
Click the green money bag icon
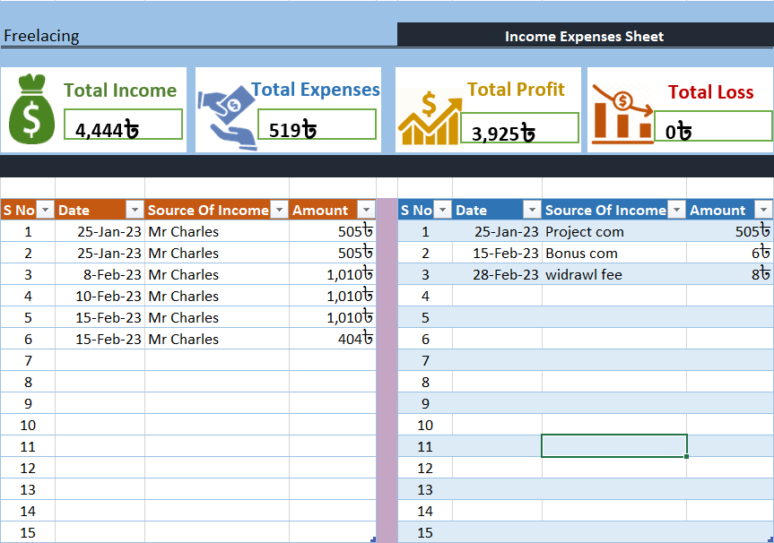pos(32,111)
